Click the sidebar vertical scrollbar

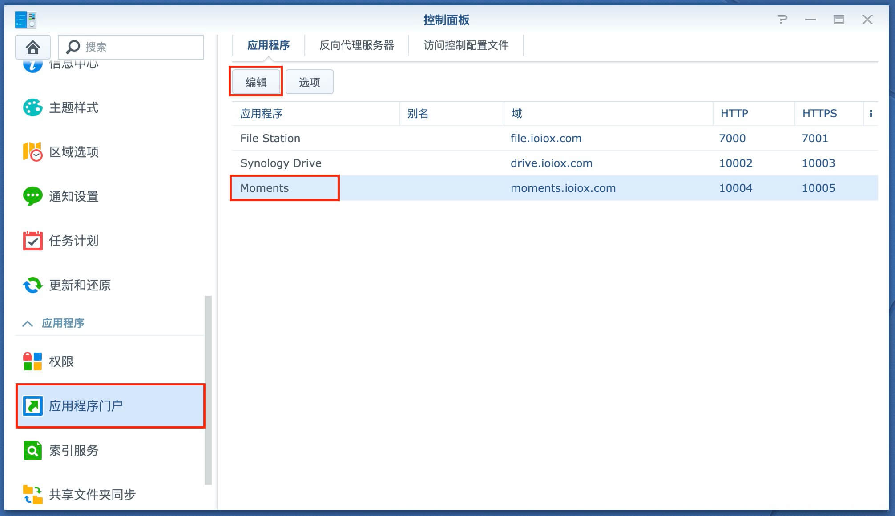pyautogui.click(x=208, y=390)
